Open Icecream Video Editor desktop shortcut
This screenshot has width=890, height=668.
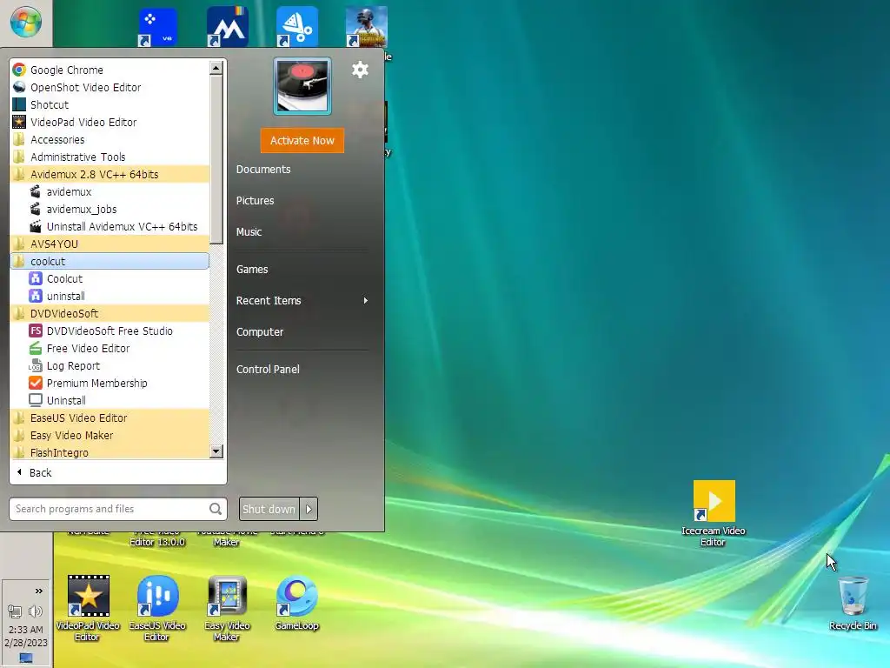(714, 513)
